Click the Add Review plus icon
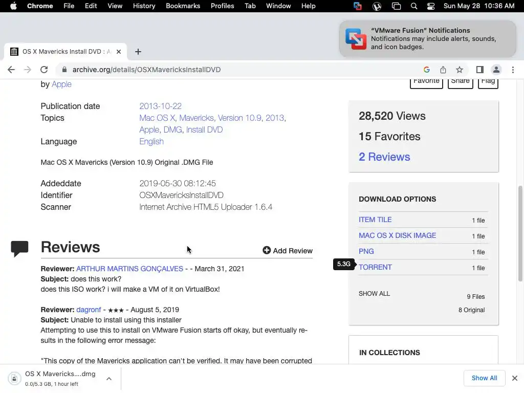The height and width of the screenshot is (393, 524). [x=266, y=250]
